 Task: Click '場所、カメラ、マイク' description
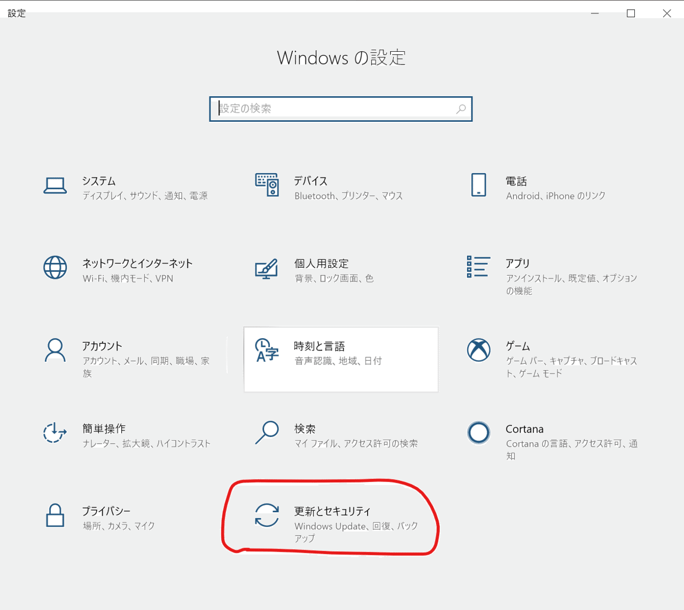pyautogui.click(x=119, y=526)
